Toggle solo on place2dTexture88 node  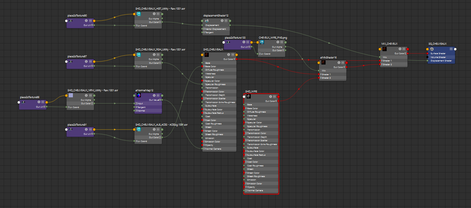coord(39,102)
